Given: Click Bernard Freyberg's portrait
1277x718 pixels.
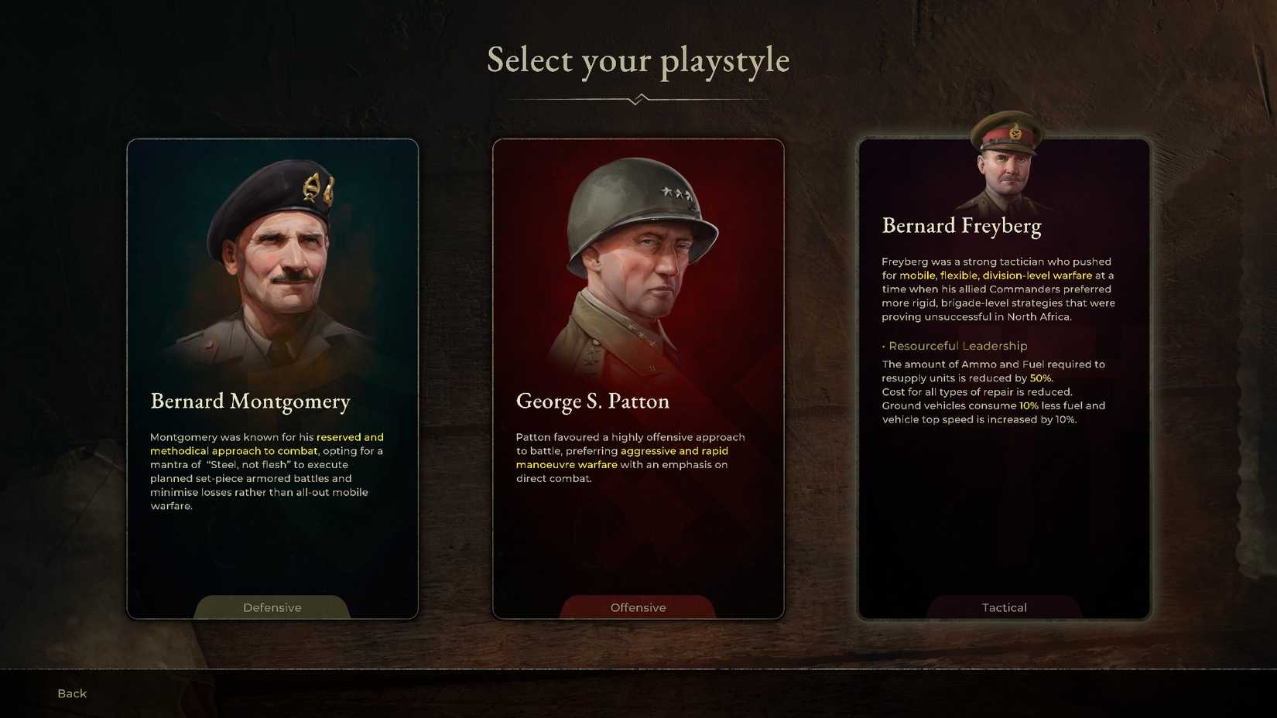Looking at the screenshot, I should click(x=1005, y=162).
